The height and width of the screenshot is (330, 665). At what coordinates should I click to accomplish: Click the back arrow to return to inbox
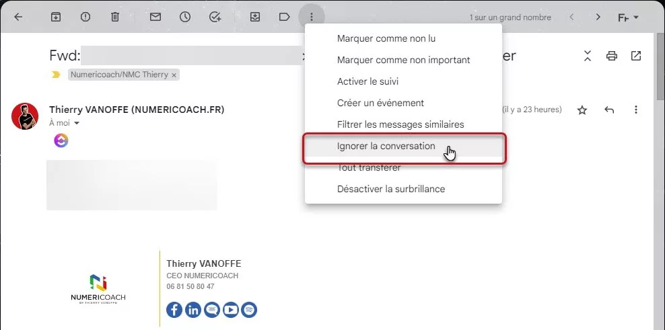click(x=18, y=17)
